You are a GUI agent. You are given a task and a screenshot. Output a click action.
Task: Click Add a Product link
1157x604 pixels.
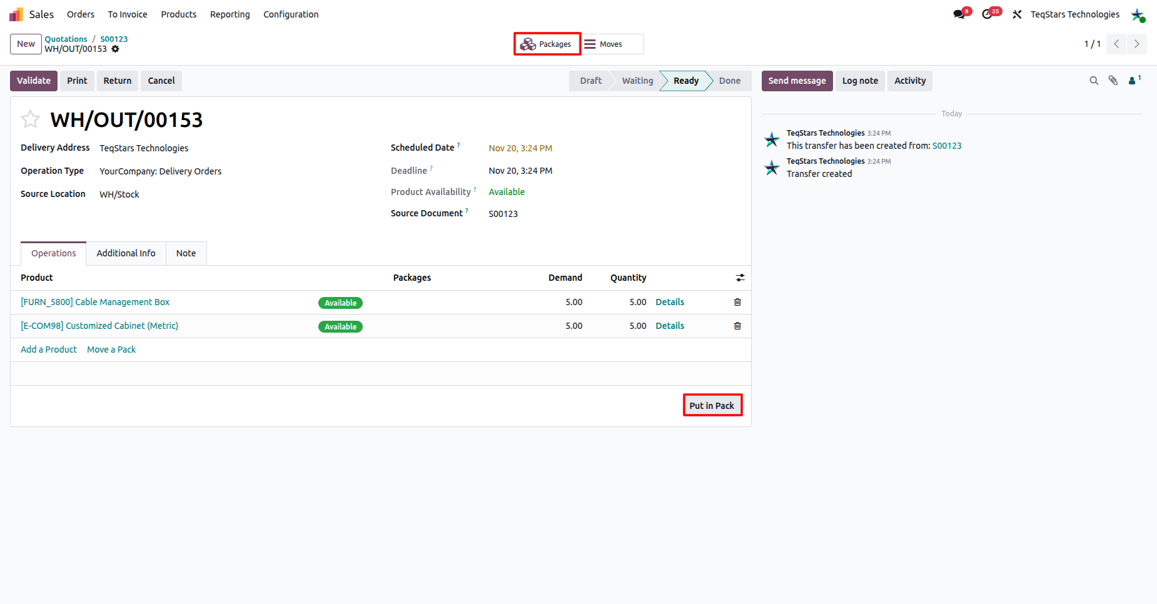[x=49, y=350]
